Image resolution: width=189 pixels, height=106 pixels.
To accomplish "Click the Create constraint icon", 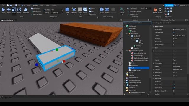I will (122, 10).
